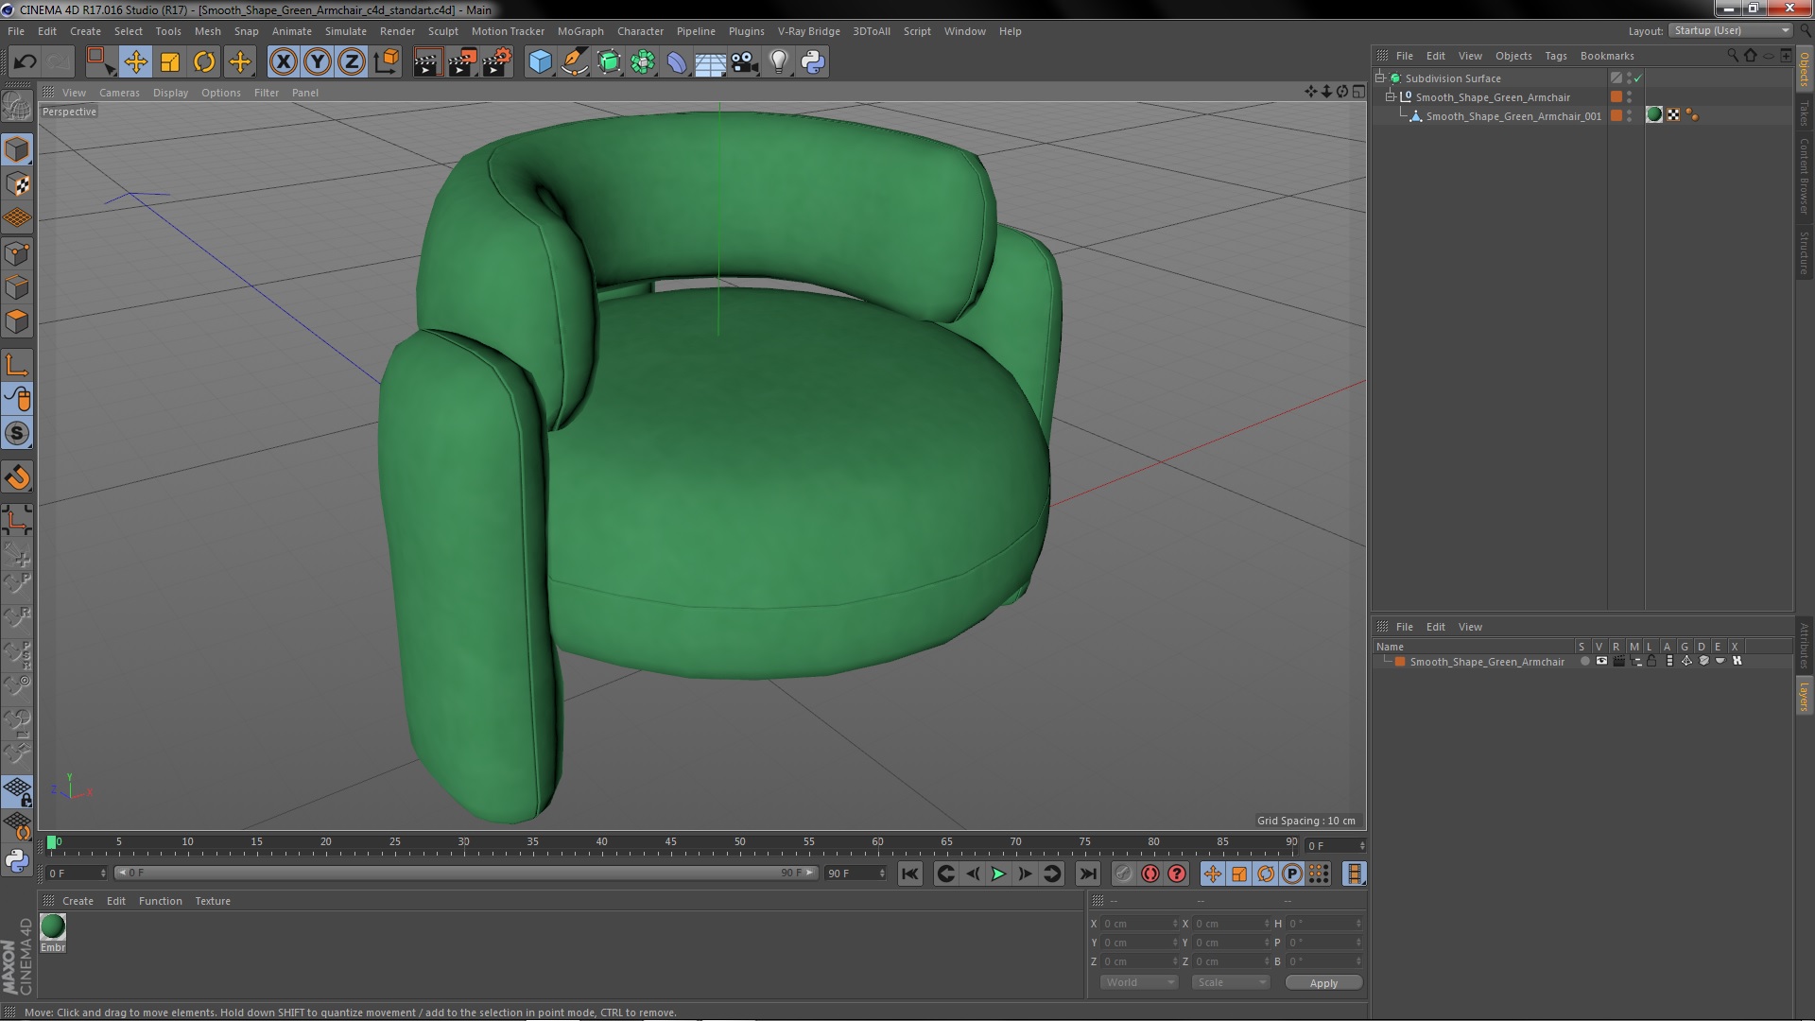The height and width of the screenshot is (1021, 1815).
Task: Open the Layout Startup dropdown
Action: click(x=1732, y=31)
